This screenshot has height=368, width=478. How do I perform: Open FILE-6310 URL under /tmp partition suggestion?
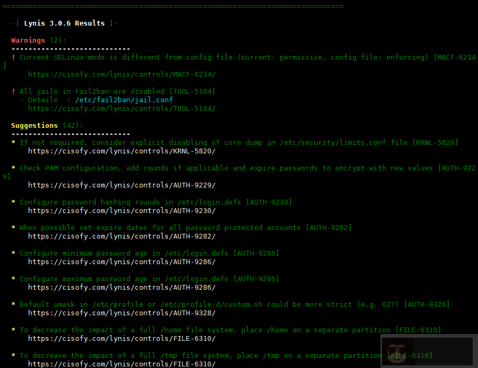tap(121, 364)
